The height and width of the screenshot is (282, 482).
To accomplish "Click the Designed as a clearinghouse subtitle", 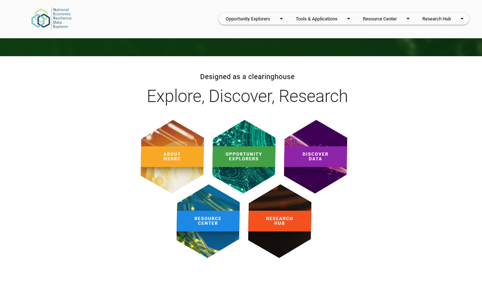I will (x=247, y=77).
